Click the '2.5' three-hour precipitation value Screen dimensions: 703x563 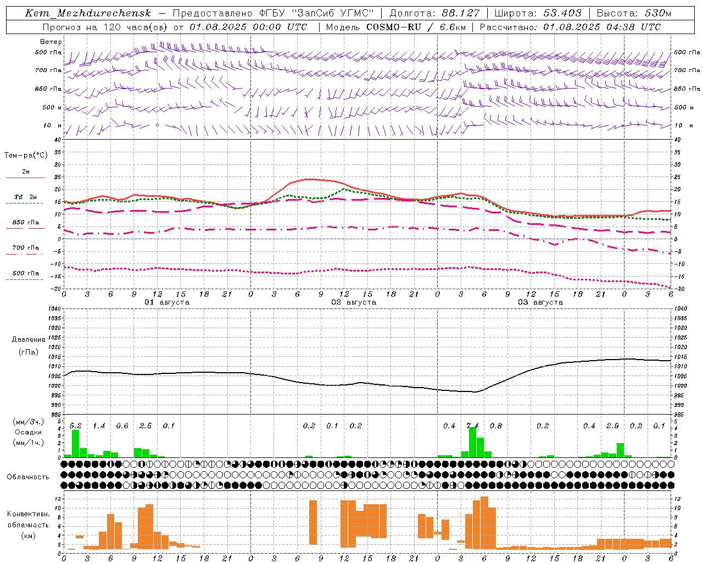tap(146, 426)
